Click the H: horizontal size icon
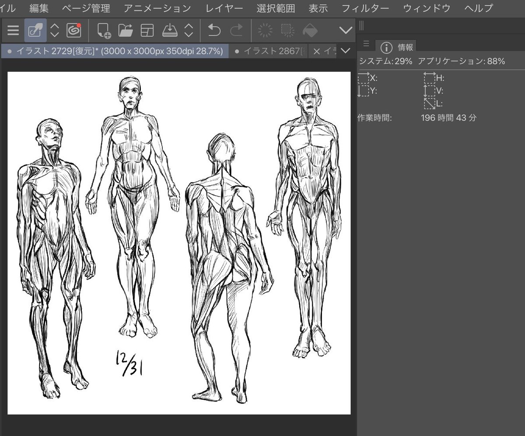This screenshot has width=525, height=436. coord(429,78)
